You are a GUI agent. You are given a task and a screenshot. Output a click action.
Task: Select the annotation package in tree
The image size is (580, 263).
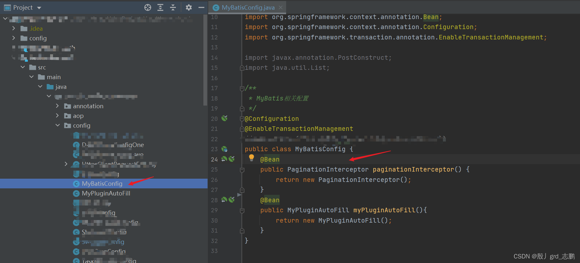click(x=88, y=106)
